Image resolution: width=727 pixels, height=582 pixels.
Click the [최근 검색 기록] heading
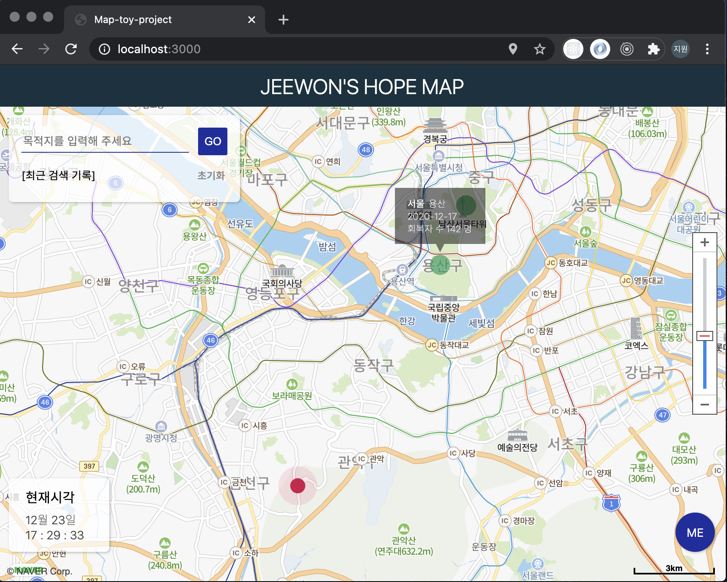coord(59,175)
